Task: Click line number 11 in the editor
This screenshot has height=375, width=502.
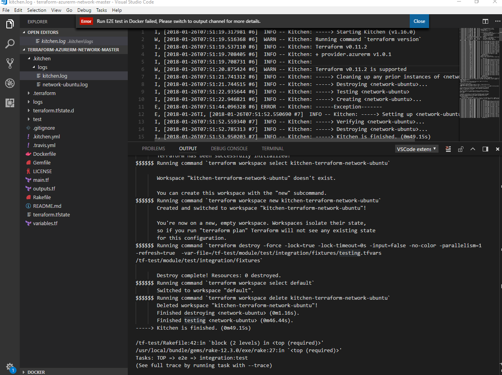Action: (141, 107)
